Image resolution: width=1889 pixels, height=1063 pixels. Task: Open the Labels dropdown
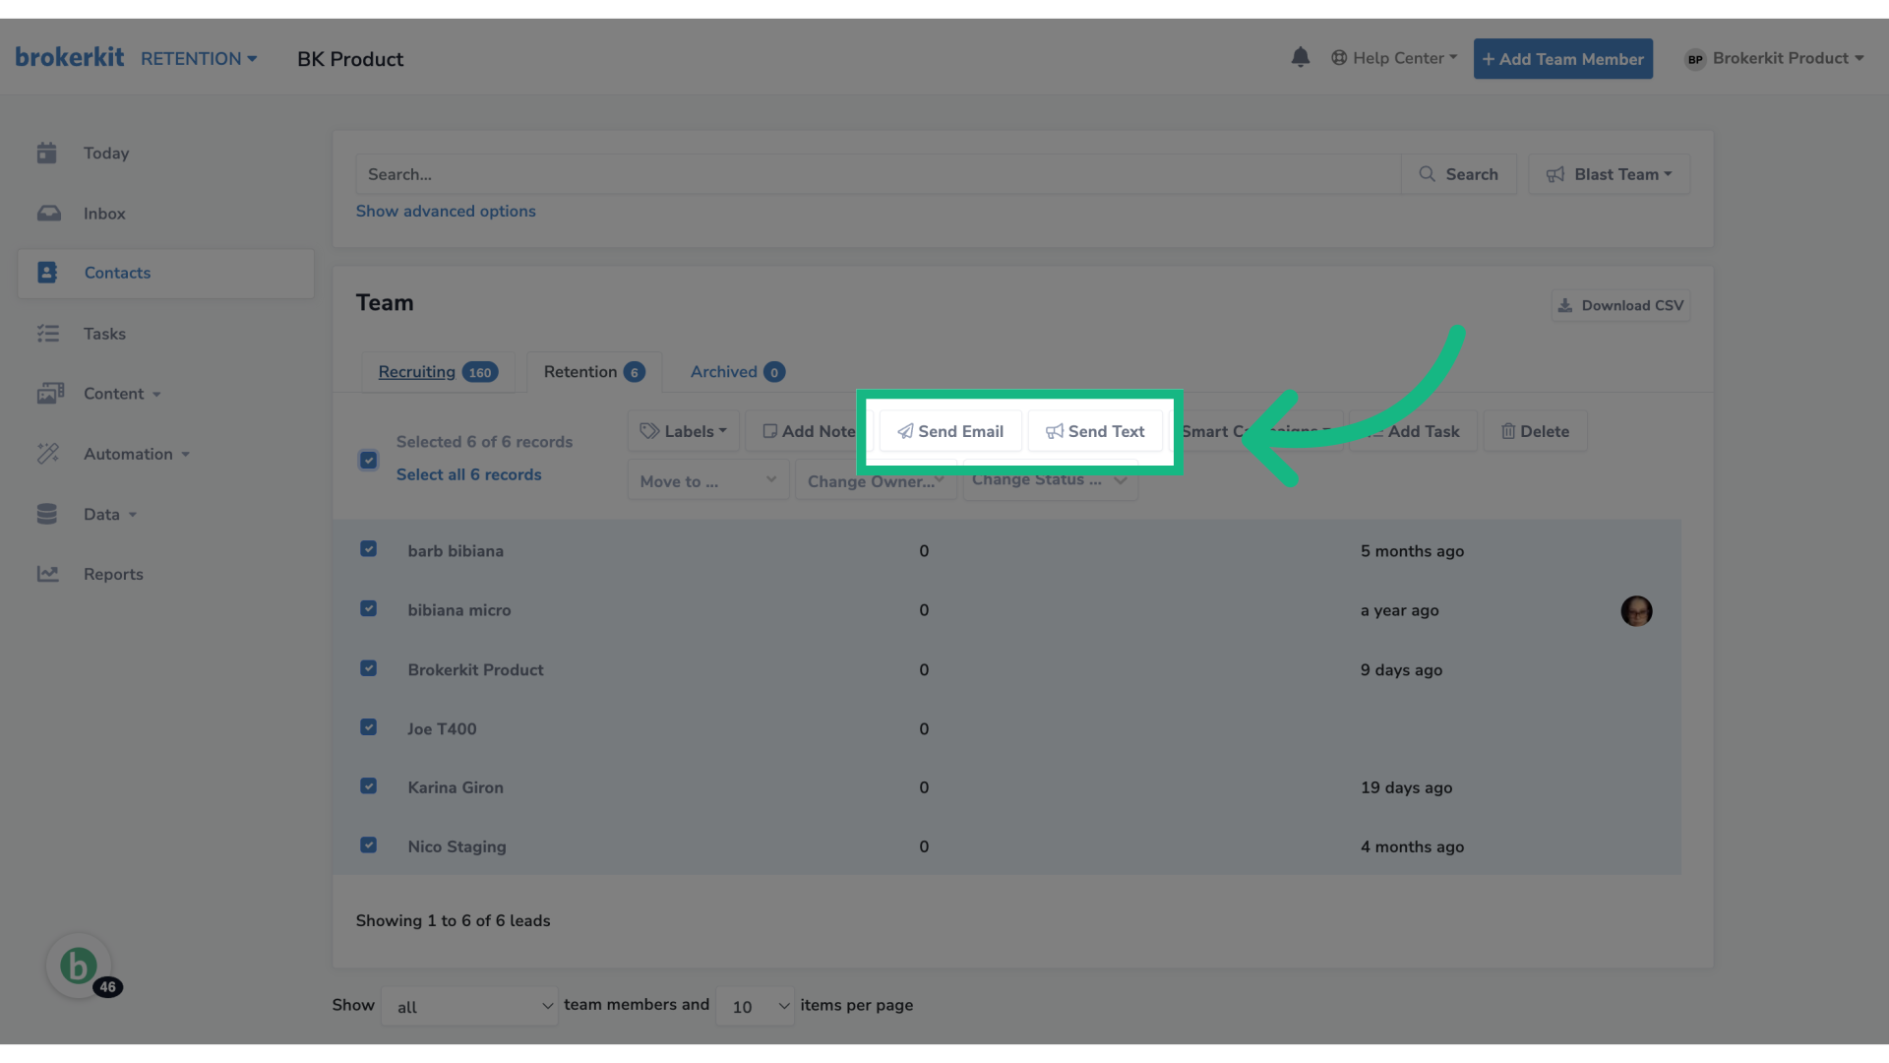(x=684, y=431)
